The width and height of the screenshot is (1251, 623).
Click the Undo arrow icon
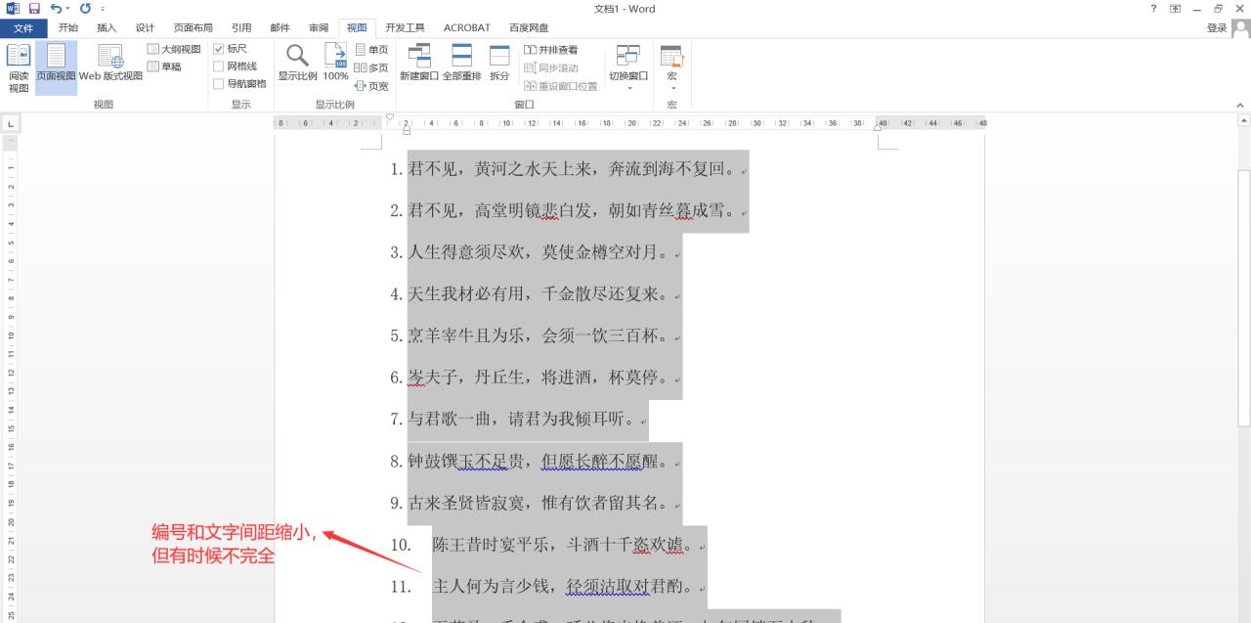[55, 9]
